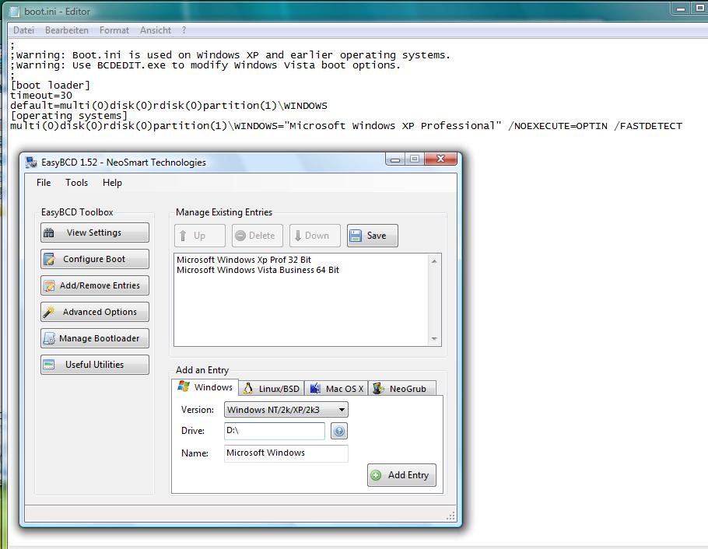Click the [operating systems] line in boot.ini
Screen dimensions: 708x549
click(x=68, y=116)
